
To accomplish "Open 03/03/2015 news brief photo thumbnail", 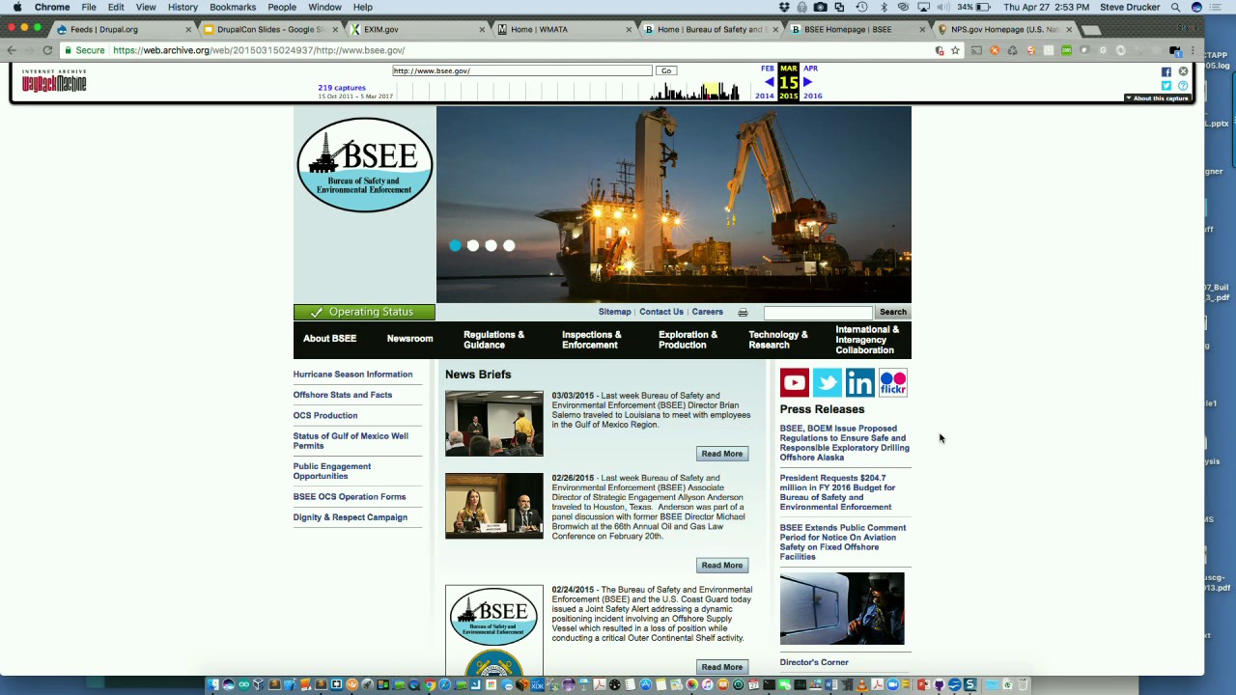I will [x=494, y=423].
